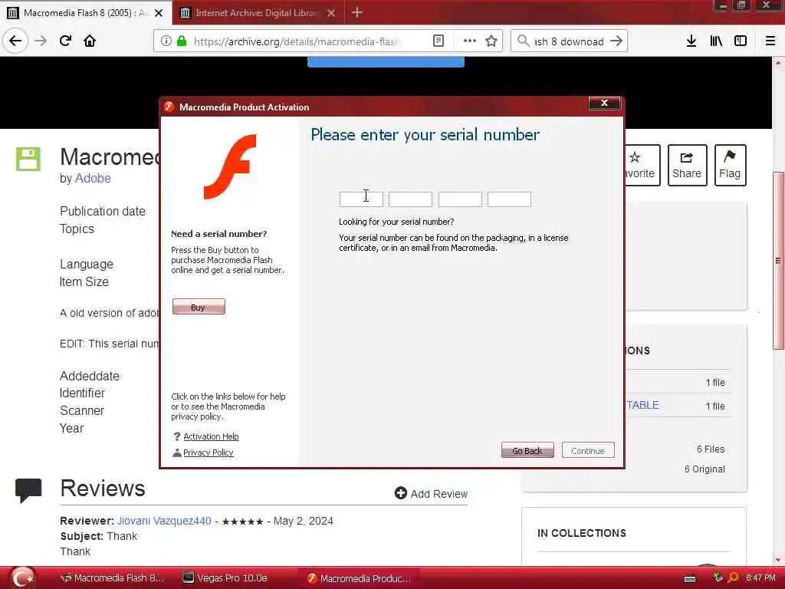
Task: Switch to Macromedia Flash 8 taskbar item
Action: (112, 578)
